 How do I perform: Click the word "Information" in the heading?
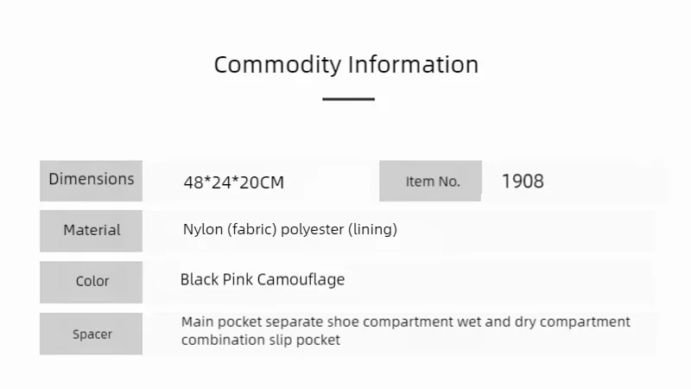pyautogui.click(x=413, y=65)
